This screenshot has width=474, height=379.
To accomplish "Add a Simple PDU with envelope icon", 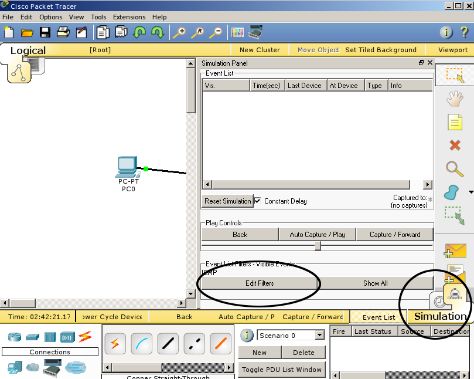I will coord(455,251).
